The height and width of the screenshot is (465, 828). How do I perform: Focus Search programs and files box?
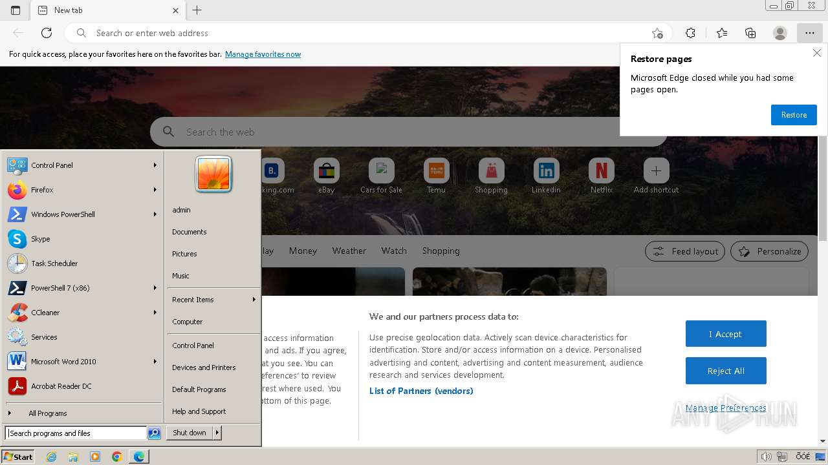76,433
